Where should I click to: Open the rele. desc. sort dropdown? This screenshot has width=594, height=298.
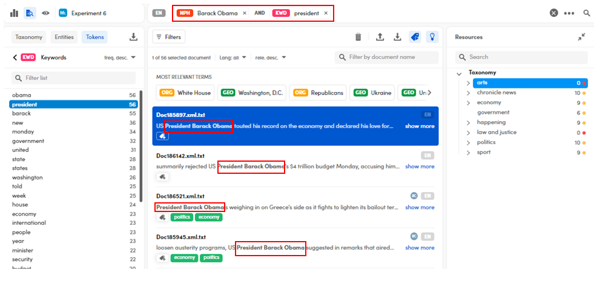tap(271, 58)
